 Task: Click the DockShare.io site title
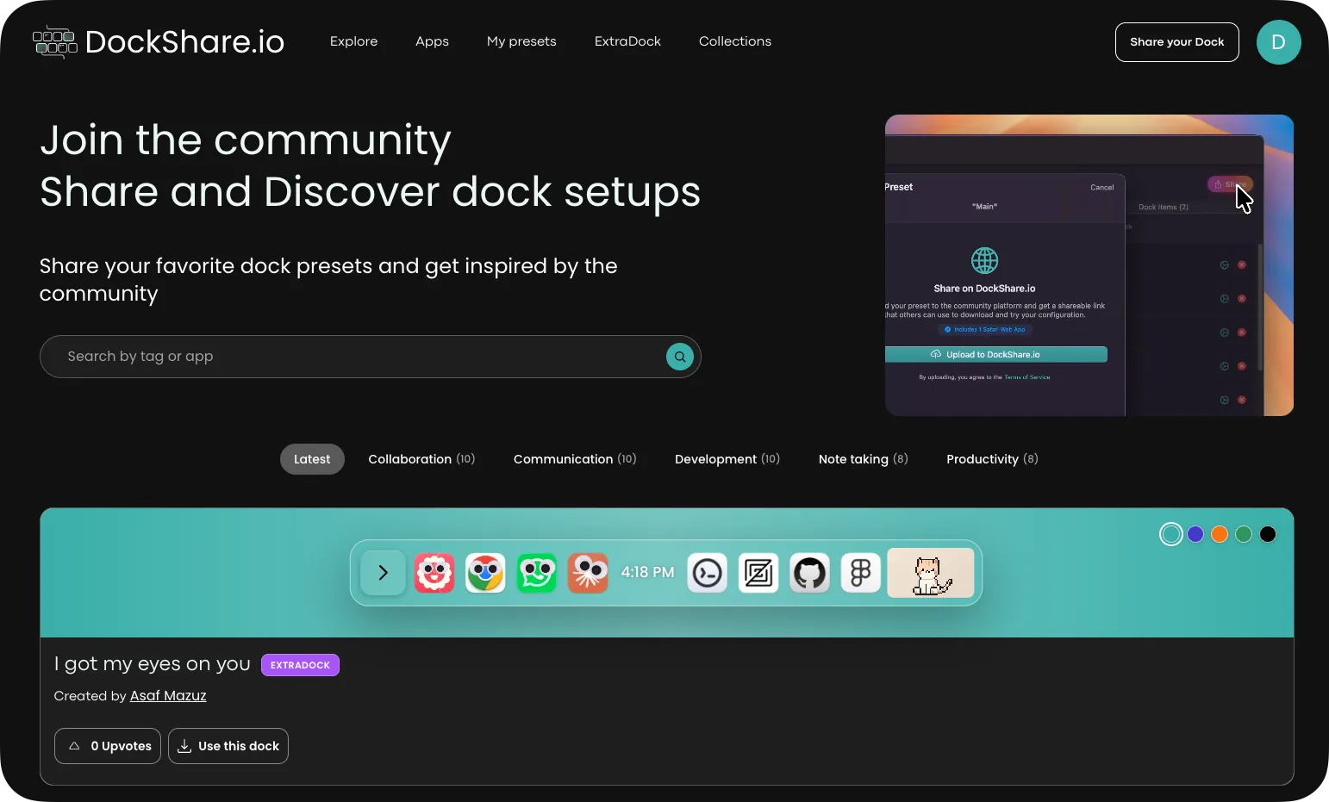point(184,41)
